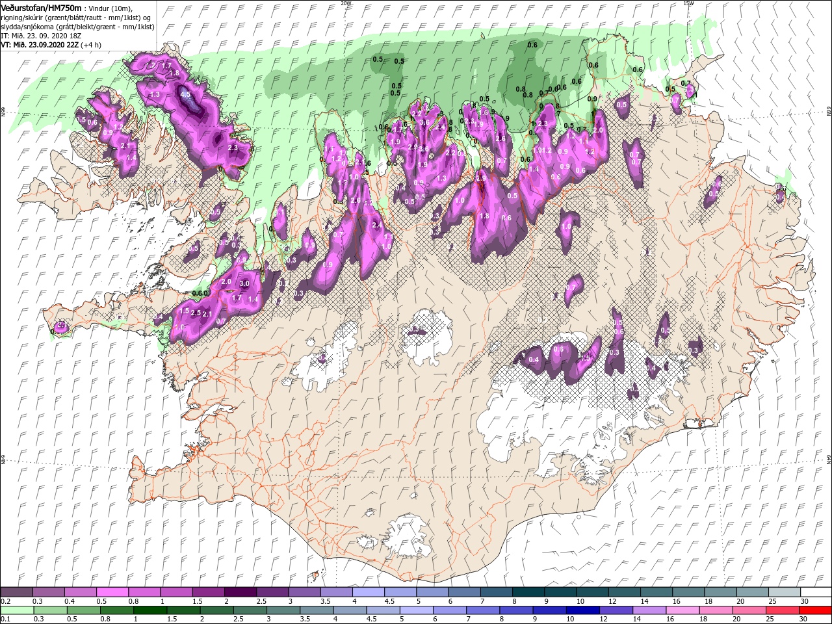Pick the pale green rain swatch between 0.1 and 0.3

17,610
